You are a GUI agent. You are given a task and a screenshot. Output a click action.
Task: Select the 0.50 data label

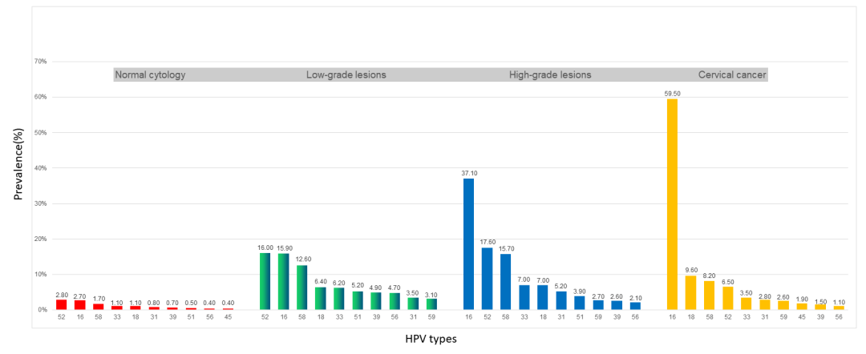(x=191, y=303)
